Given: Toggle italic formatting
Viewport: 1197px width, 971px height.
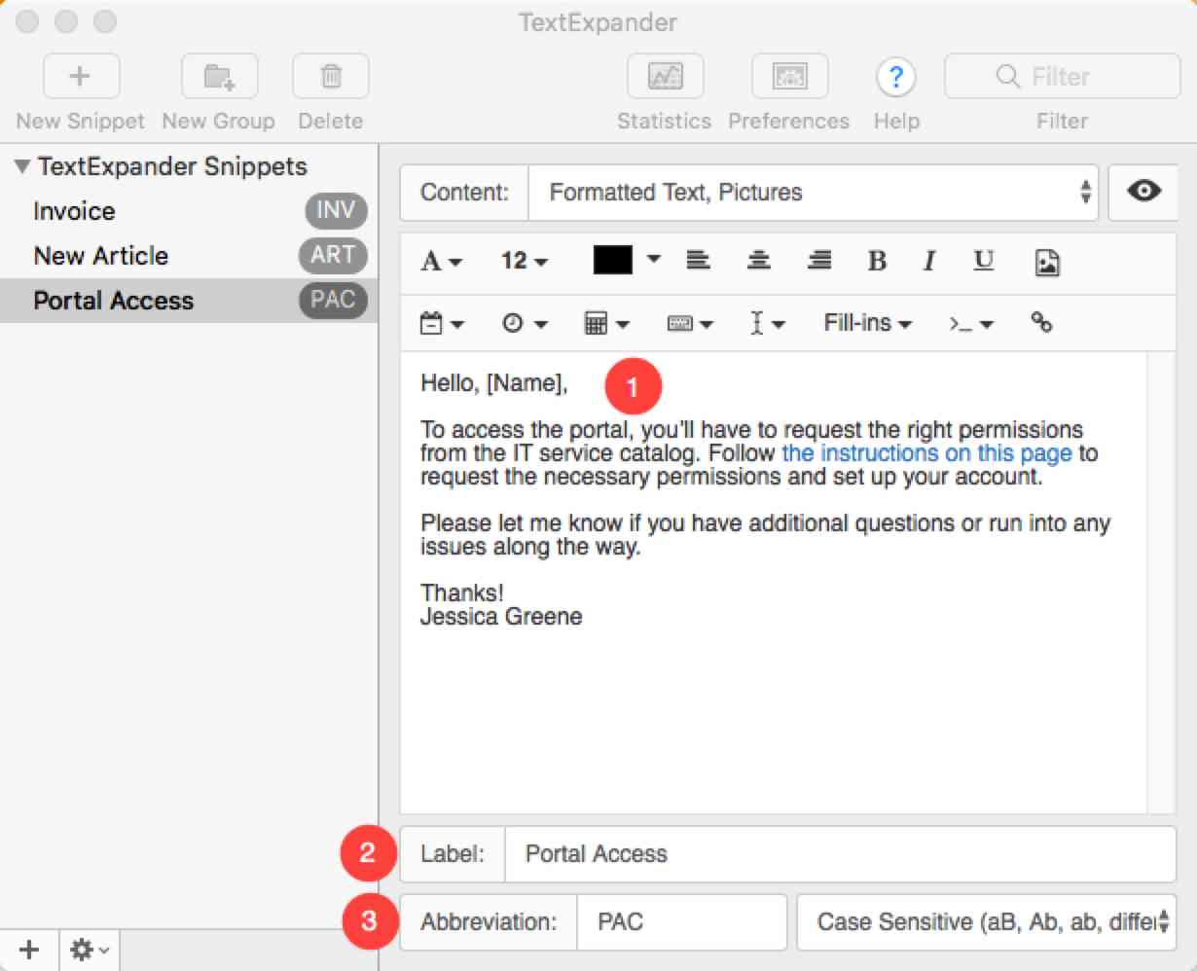Looking at the screenshot, I should [929, 261].
